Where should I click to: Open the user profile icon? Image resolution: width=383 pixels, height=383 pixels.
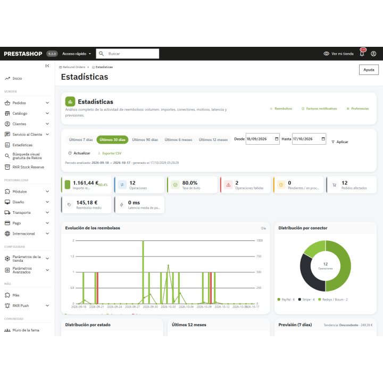point(373,54)
